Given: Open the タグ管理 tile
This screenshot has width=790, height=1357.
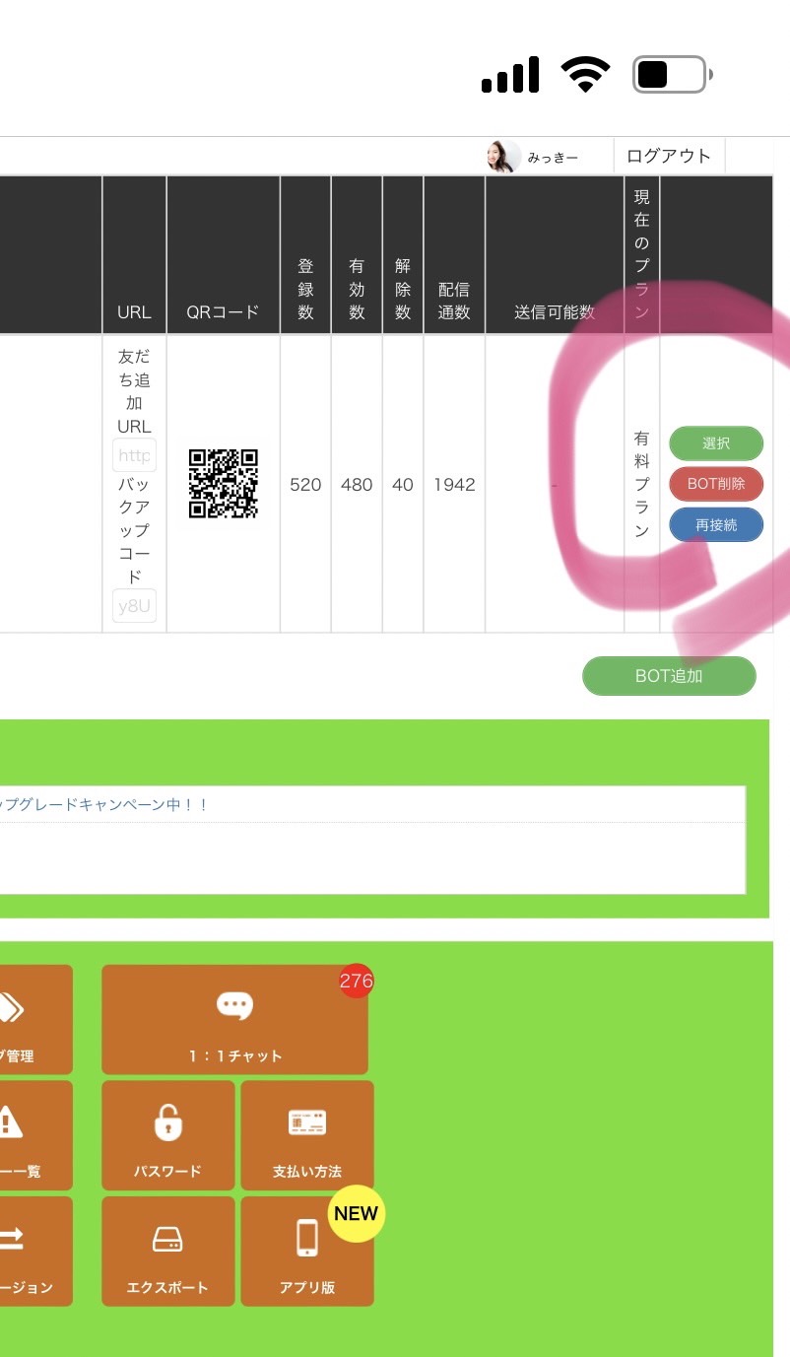Looking at the screenshot, I should (35, 1020).
